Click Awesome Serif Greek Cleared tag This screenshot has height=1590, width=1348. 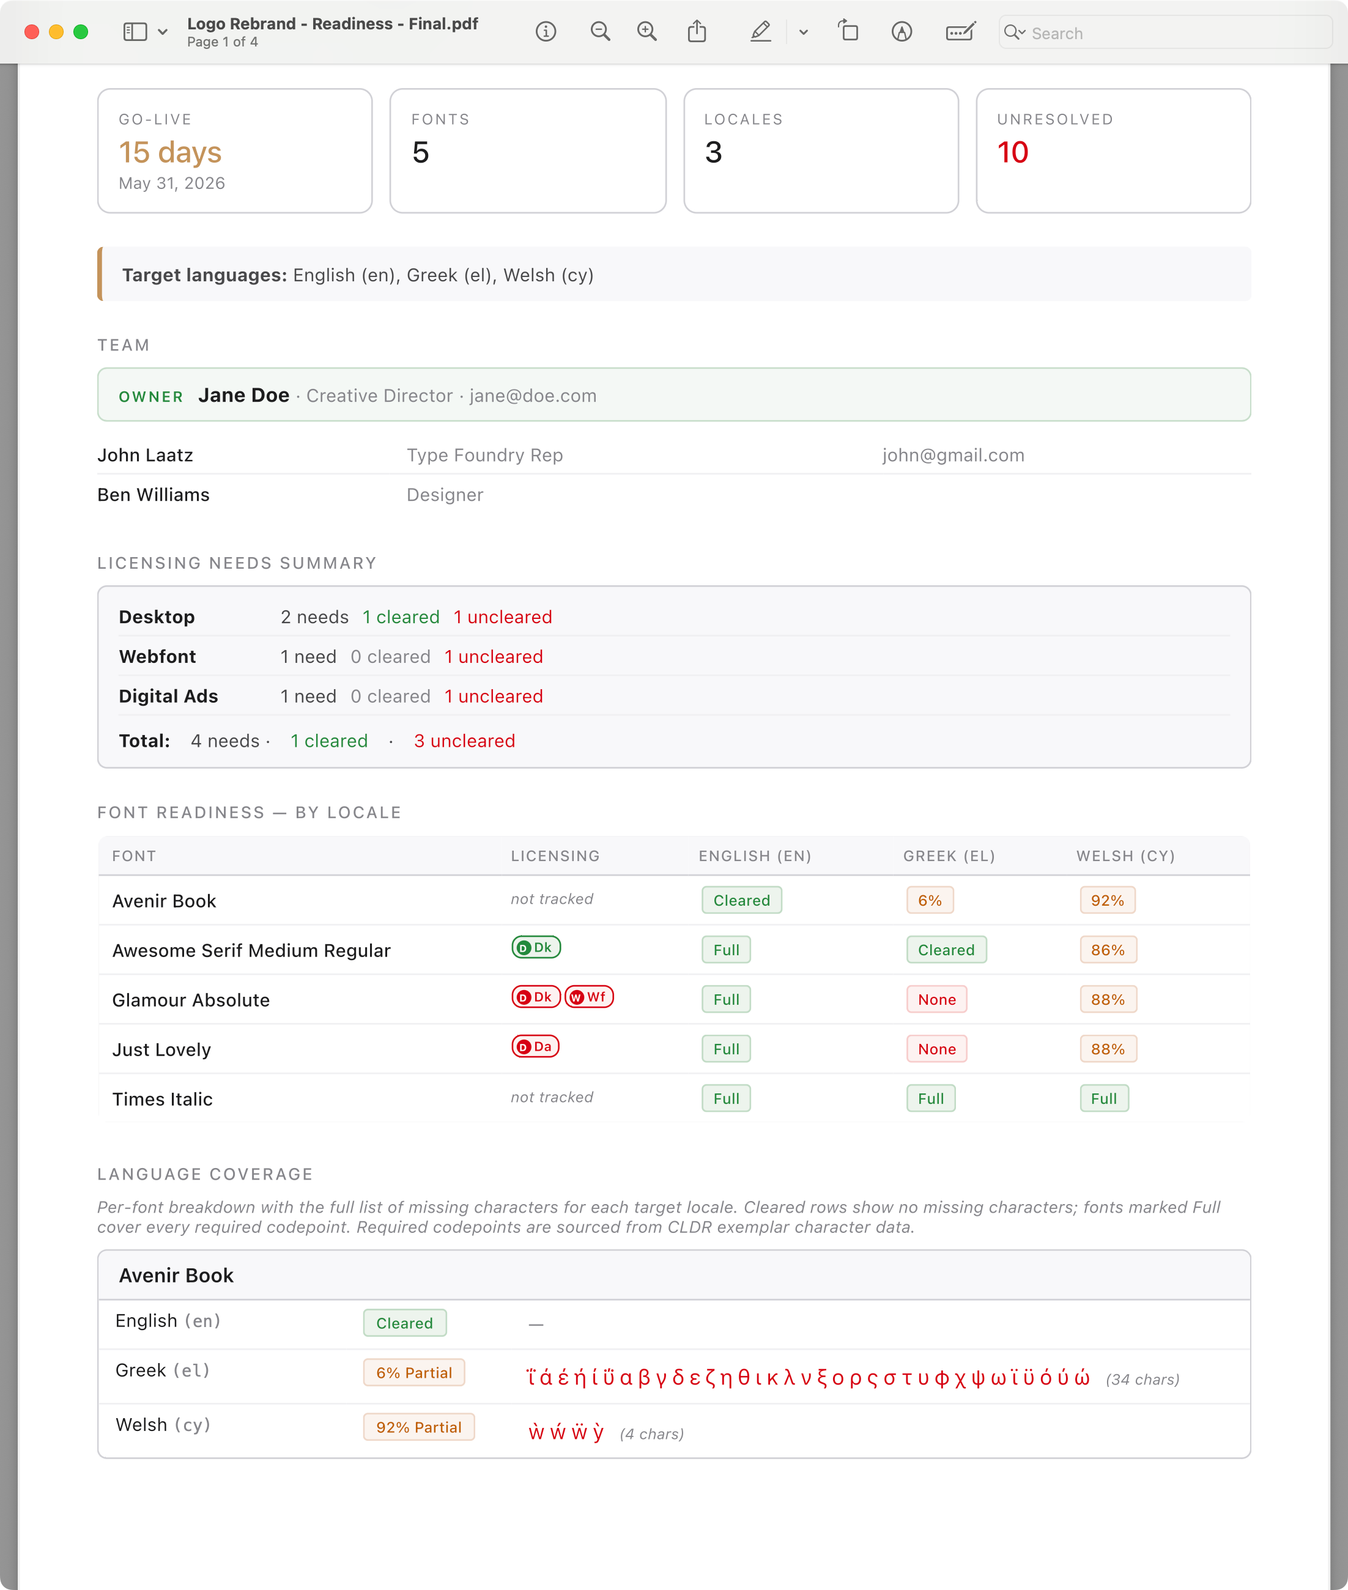[x=946, y=950]
